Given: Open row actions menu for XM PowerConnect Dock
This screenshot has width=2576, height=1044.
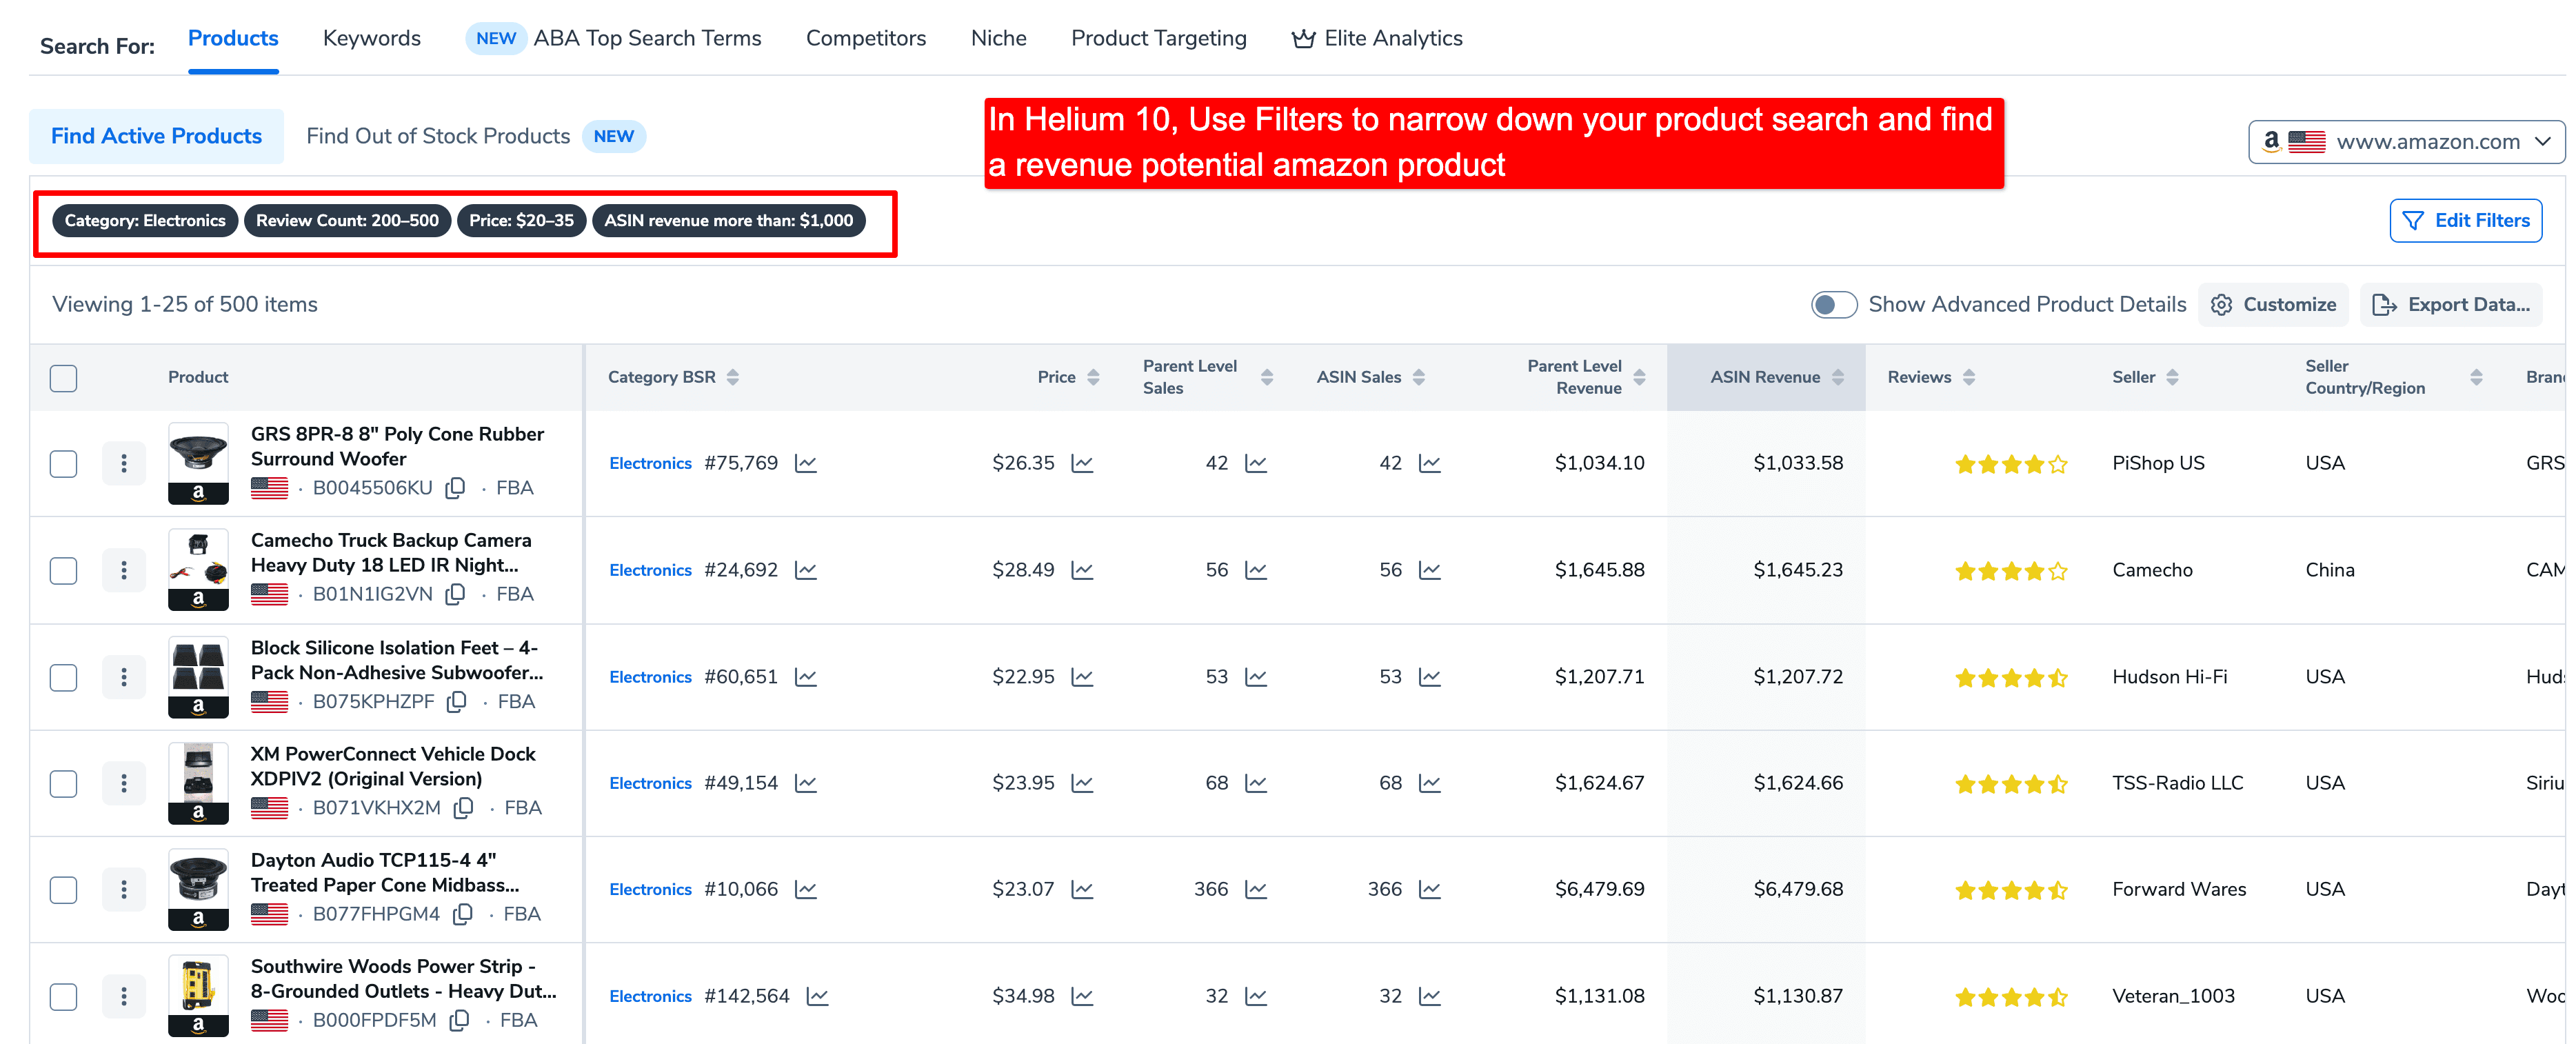Looking at the screenshot, I should click(x=124, y=783).
